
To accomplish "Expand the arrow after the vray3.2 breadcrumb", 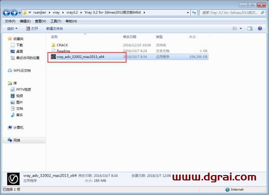I will [81, 13].
